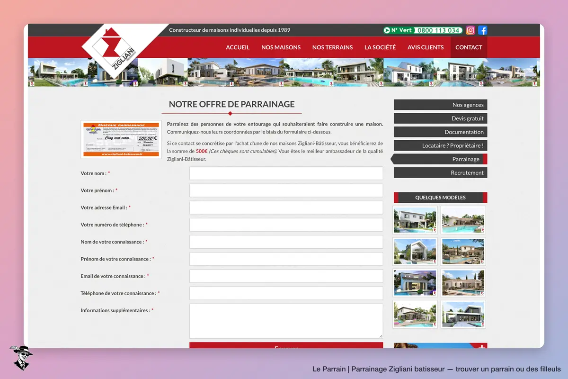Click the N° Vert phone number badge

[423, 30]
